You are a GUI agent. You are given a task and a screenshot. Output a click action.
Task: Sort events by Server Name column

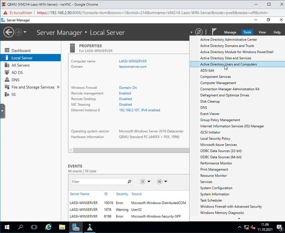[x=80, y=194]
